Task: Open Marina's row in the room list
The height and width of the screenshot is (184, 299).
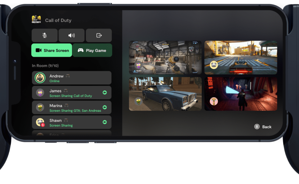Action: click(x=72, y=107)
